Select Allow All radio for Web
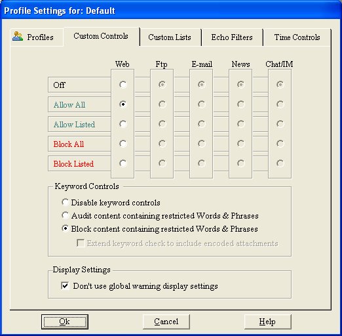This screenshot has width=342, height=336. tap(123, 104)
